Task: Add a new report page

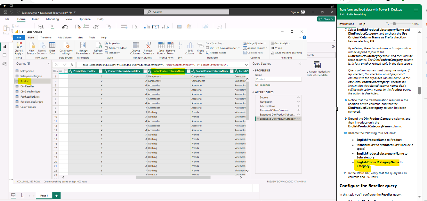Action: click(56, 196)
